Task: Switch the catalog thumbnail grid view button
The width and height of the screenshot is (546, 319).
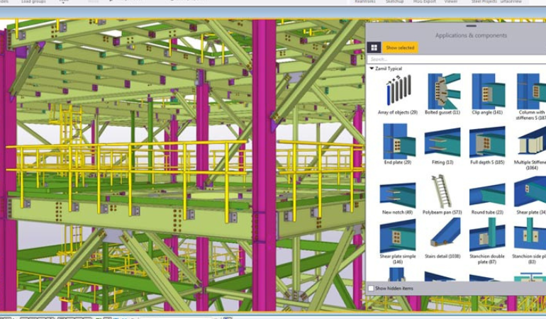Action: click(x=374, y=47)
